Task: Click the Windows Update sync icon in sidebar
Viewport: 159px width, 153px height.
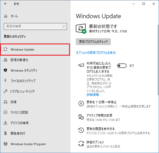Action: 5,50
